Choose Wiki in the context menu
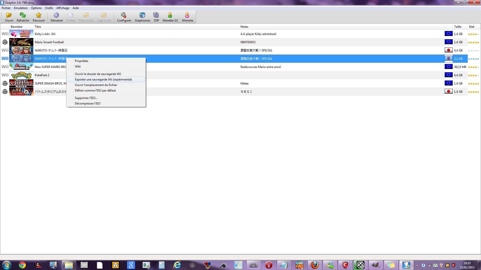This screenshot has width=481, height=270. click(x=106, y=66)
